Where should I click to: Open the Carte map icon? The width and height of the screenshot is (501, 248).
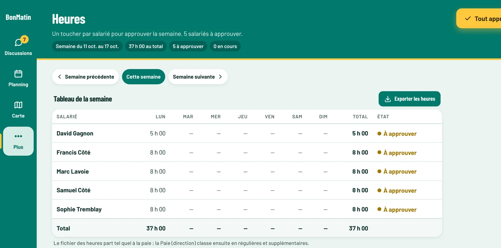[x=18, y=105]
